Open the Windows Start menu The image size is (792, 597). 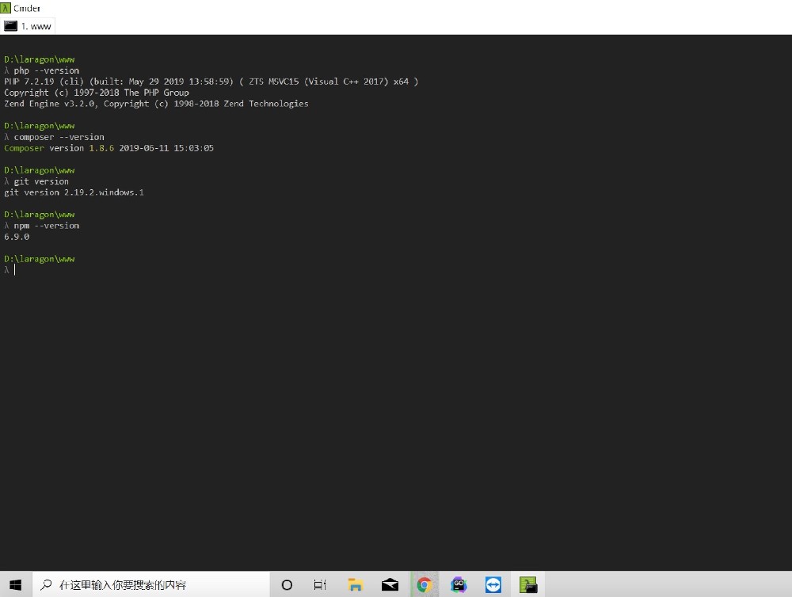(16, 584)
